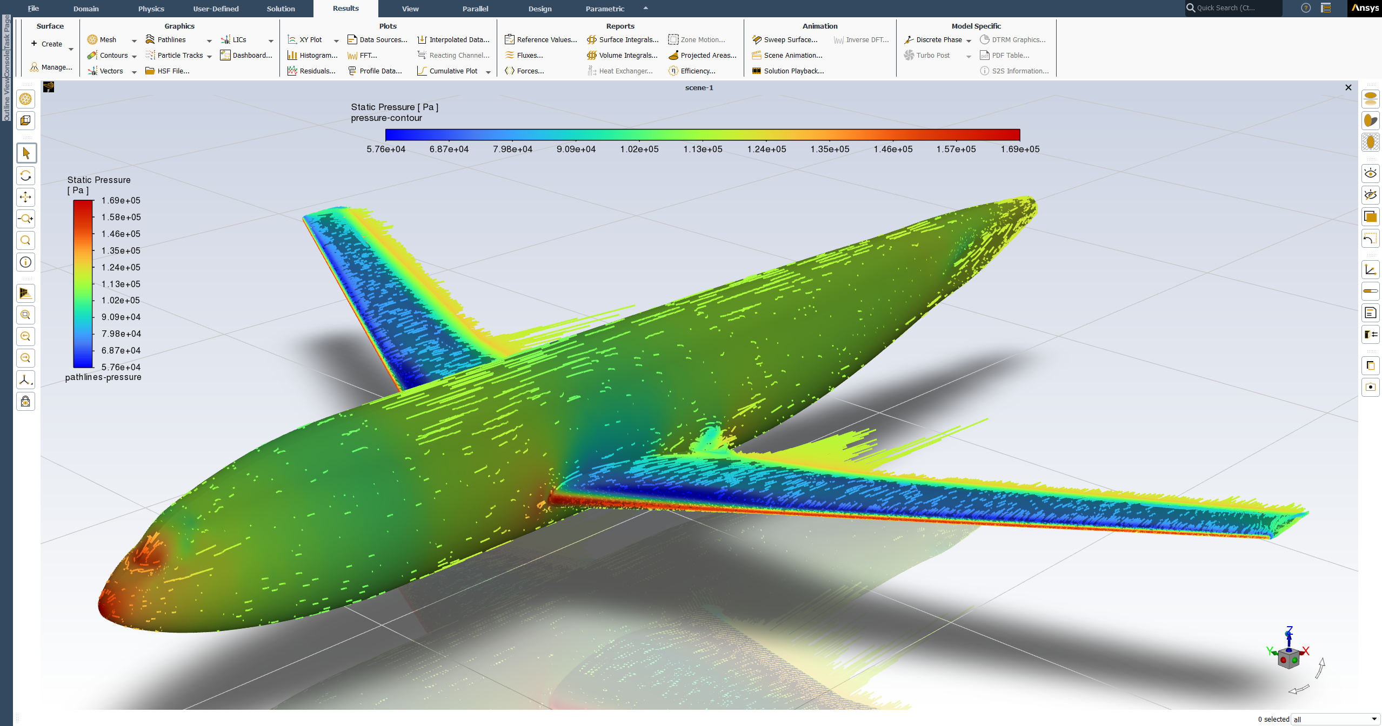Open the Vectors dropdown arrow
1382x726 pixels.
click(134, 72)
